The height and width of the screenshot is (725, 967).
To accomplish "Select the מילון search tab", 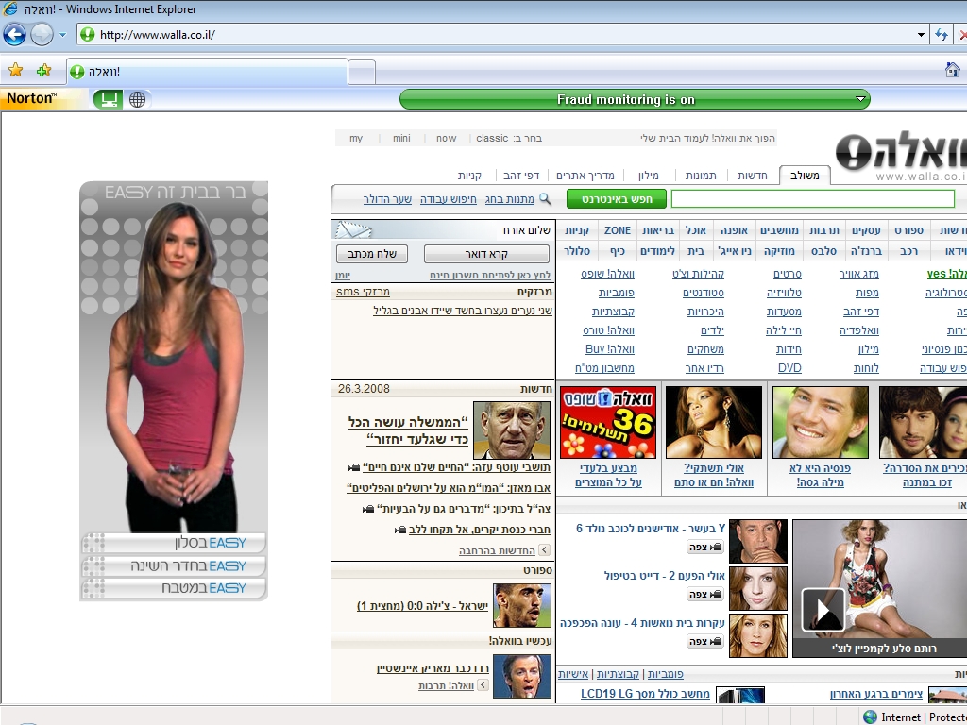I will click(x=648, y=175).
